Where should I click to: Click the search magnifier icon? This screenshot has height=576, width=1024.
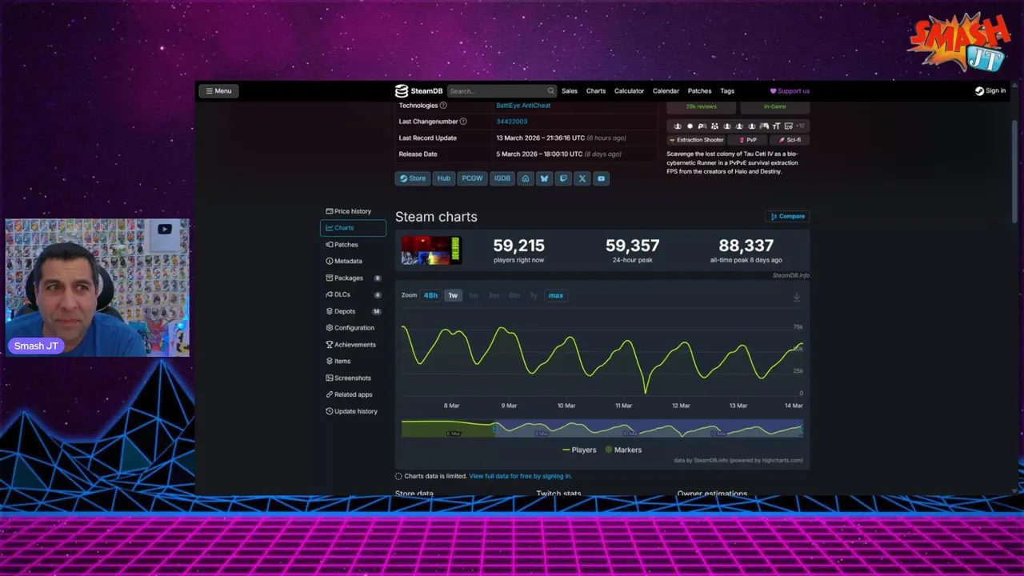pyautogui.click(x=550, y=90)
